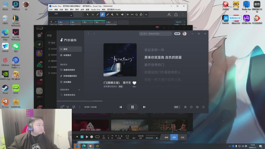This screenshot has height=149, width=265.
Task: Toggle the repeat mode icon in music player
Action: [191, 107]
